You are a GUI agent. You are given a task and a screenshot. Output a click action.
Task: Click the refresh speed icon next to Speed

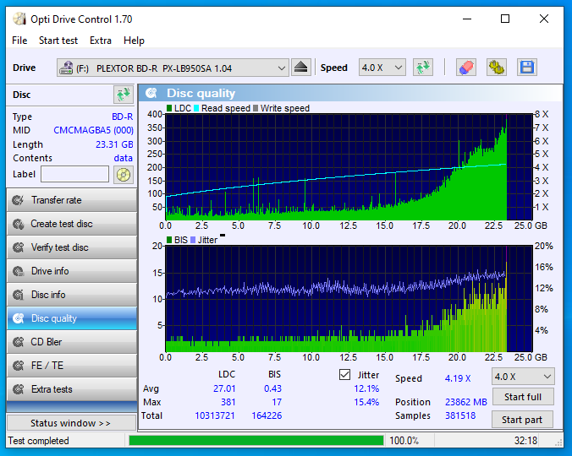423,68
